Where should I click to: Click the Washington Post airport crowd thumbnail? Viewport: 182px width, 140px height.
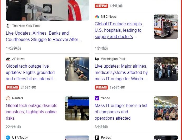(x=166, y=69)
